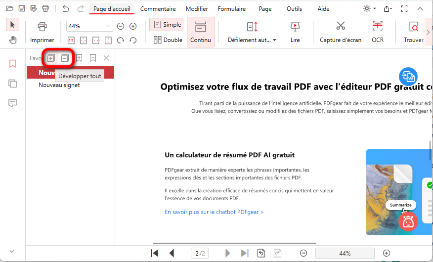Go to the next page
The height and width of the screenshot is (262, 433).
click(227, 253)
